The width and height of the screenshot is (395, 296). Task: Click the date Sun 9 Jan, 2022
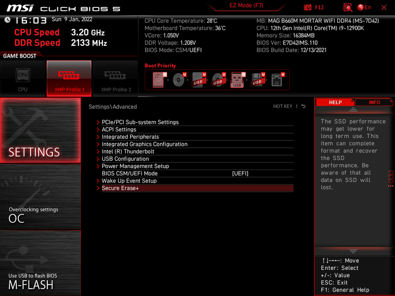(x=72, y=19)
